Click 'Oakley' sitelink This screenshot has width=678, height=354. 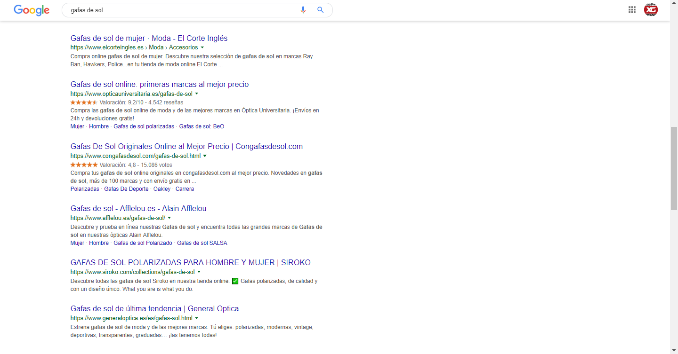(x=162, y=189)
